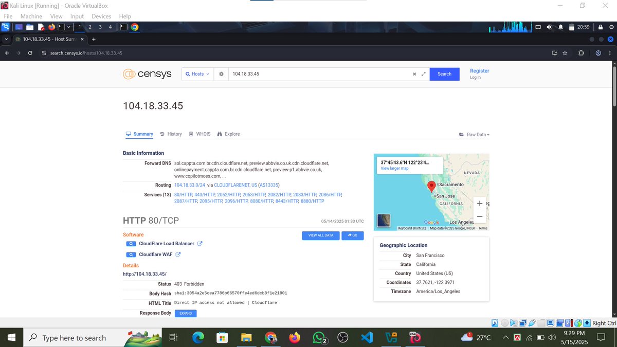Image resolution: width=617 pixels, height=347 pixels.
Task: Open the WHOIS tab
Action: point(199,134)
